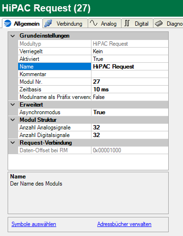The height and width of the screenshot is (236, 183).
Task: Collapse the Modul Struktur section
Action: 13,120
